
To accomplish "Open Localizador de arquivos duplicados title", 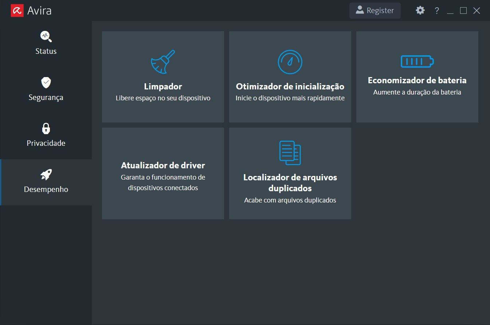I will (290, 183).
